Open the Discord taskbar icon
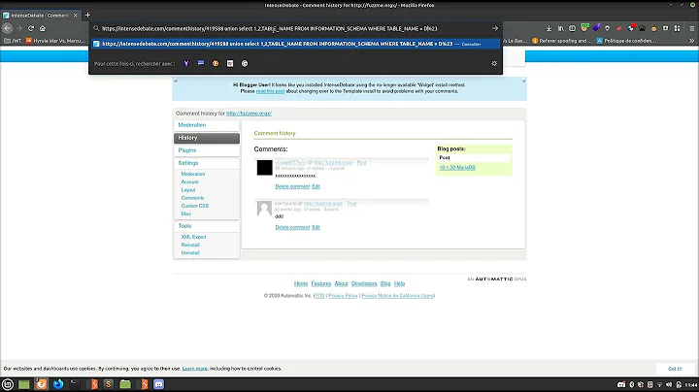 coord(158,384)
